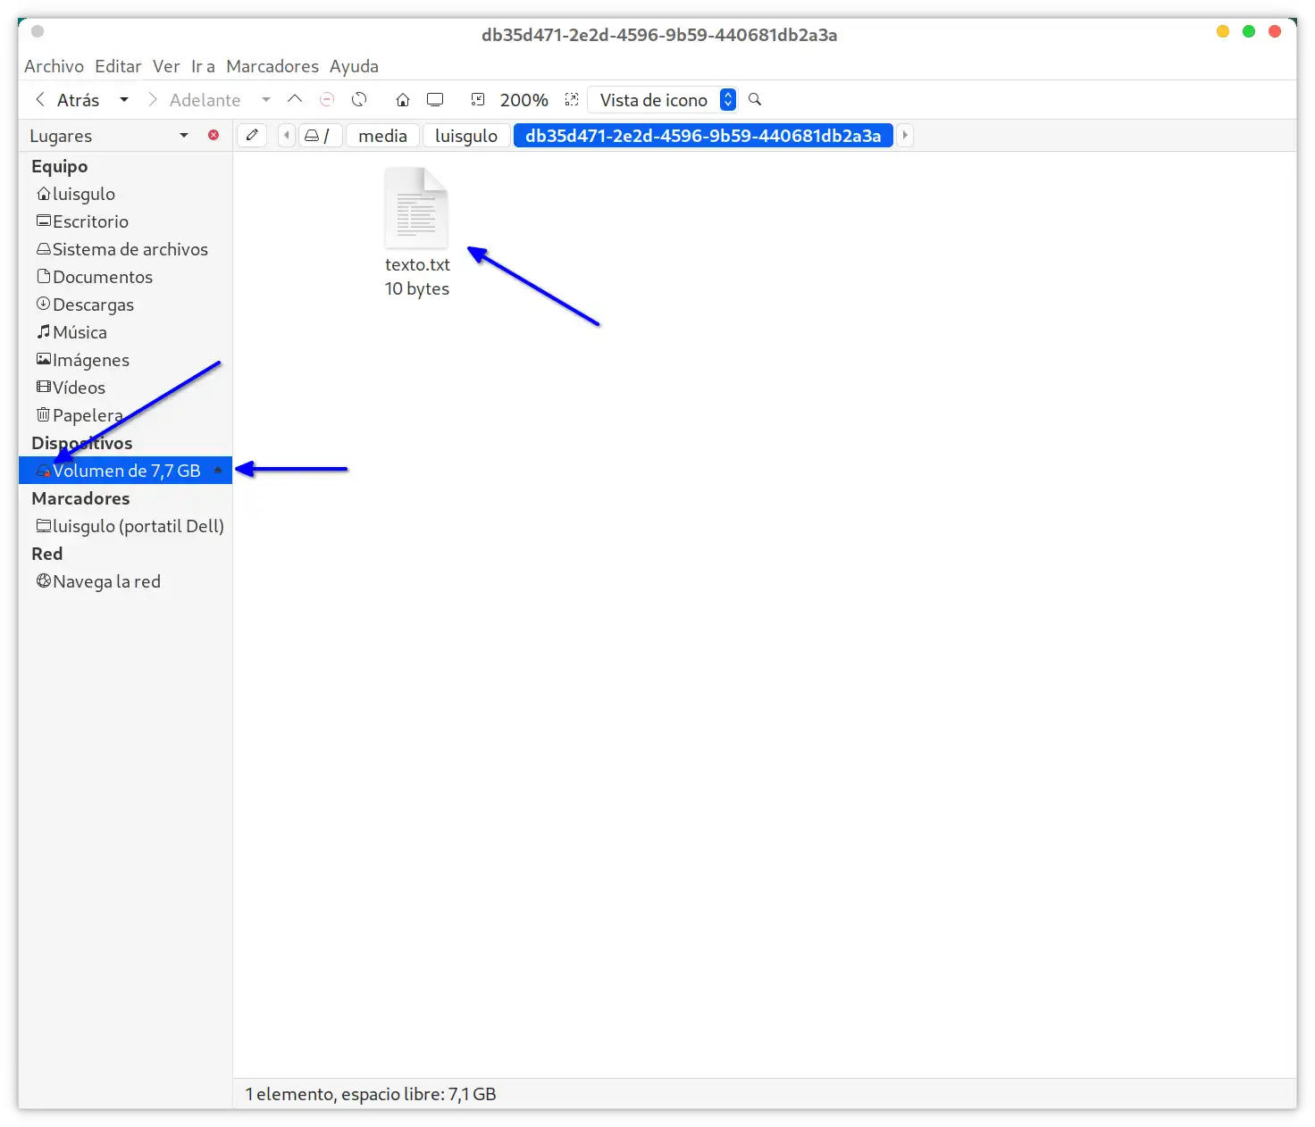This screenshot has height=1127, width=1315.
Task: Open the Editar menu
Action: (x=118, y=66)
